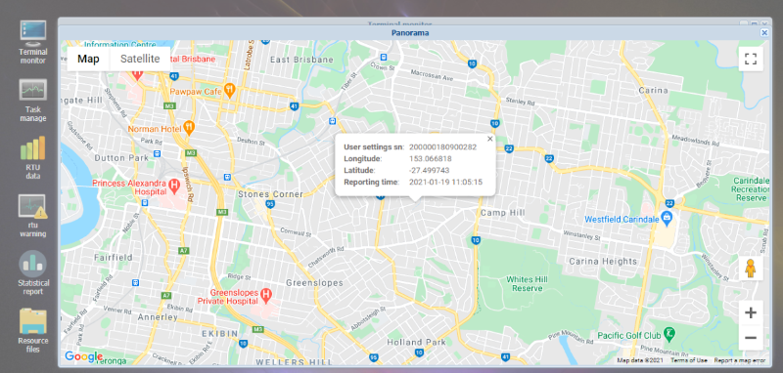Toggle fullscreen view of the map
The image size is (783, 373).
pyautogui.click(x=751, y=59)
